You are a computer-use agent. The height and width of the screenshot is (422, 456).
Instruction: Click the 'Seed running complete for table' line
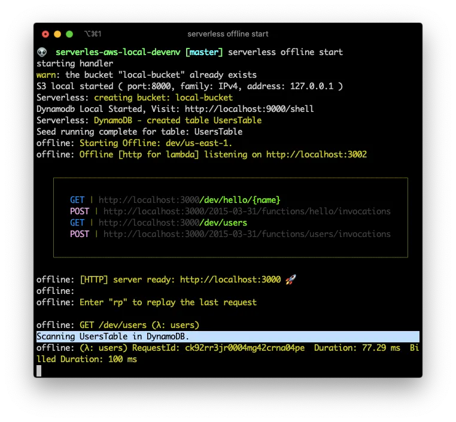[x=139, y=132]
